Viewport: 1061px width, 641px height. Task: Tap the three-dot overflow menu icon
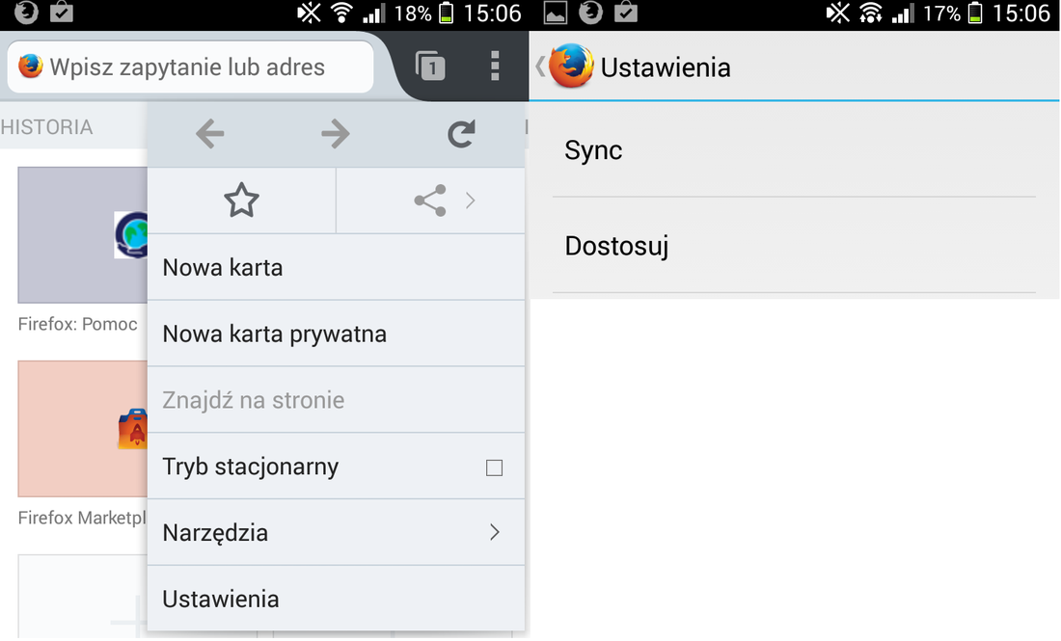point(496,66)
